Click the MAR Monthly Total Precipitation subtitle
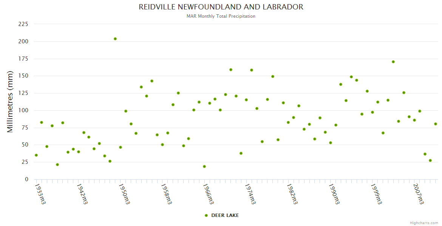 [x=221, y=16]
